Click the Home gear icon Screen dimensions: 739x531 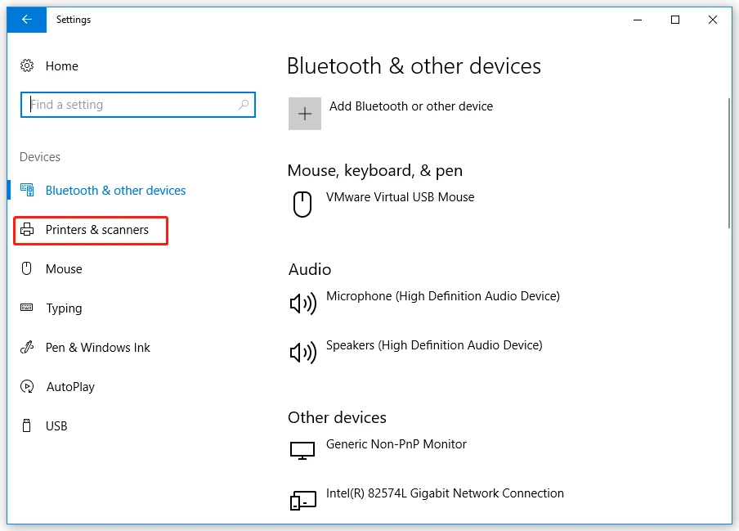coord(26,66)
